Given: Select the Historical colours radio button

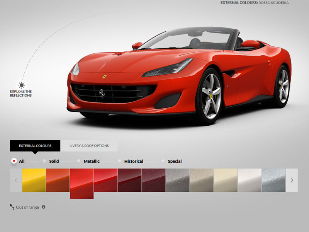Looking at the screenshot, I should (x=119, y=161).
